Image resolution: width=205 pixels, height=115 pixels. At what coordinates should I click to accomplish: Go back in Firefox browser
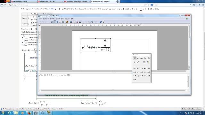coord(2,5)
